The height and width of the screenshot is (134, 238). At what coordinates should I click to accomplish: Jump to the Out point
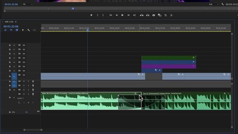click(x=134, y=15)
